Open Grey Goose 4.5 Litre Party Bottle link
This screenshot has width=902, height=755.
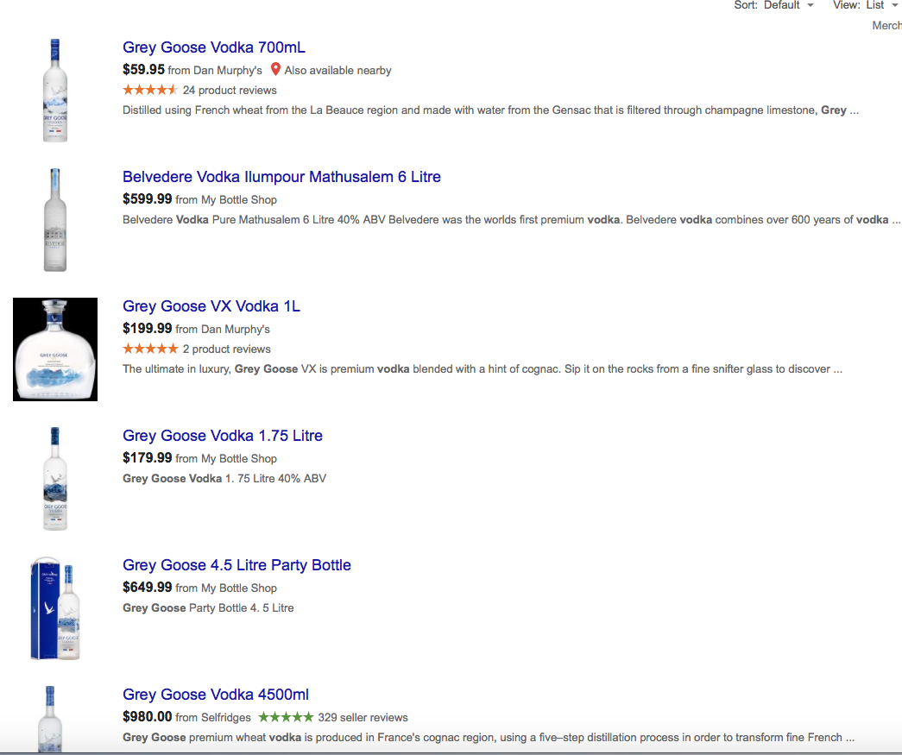[237, 564]
